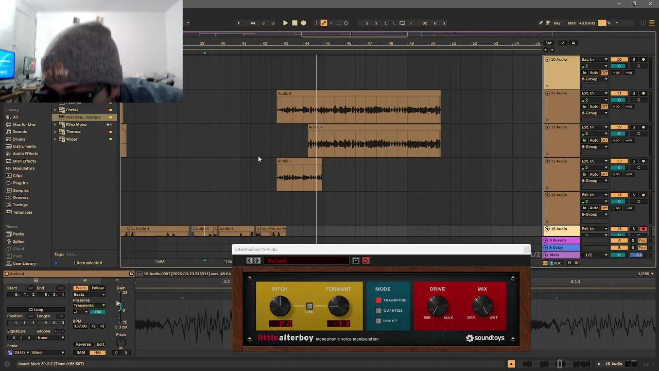
Task: Toggle the Draw Mode pencil icon
Action: (x=541, y=23)
